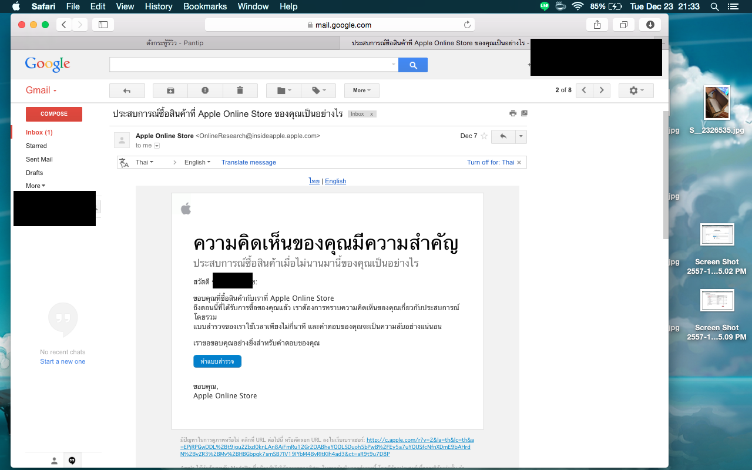Remove Inbox label with x
Viewport: 752px width, 470px height.
(371, 114)
